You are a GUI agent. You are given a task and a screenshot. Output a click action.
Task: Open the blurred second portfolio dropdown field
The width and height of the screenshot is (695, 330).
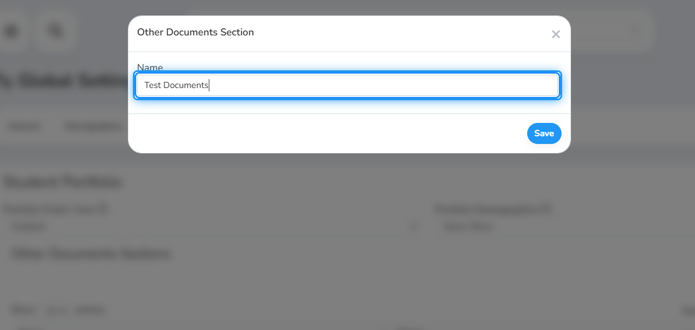[x=564, y=226]
